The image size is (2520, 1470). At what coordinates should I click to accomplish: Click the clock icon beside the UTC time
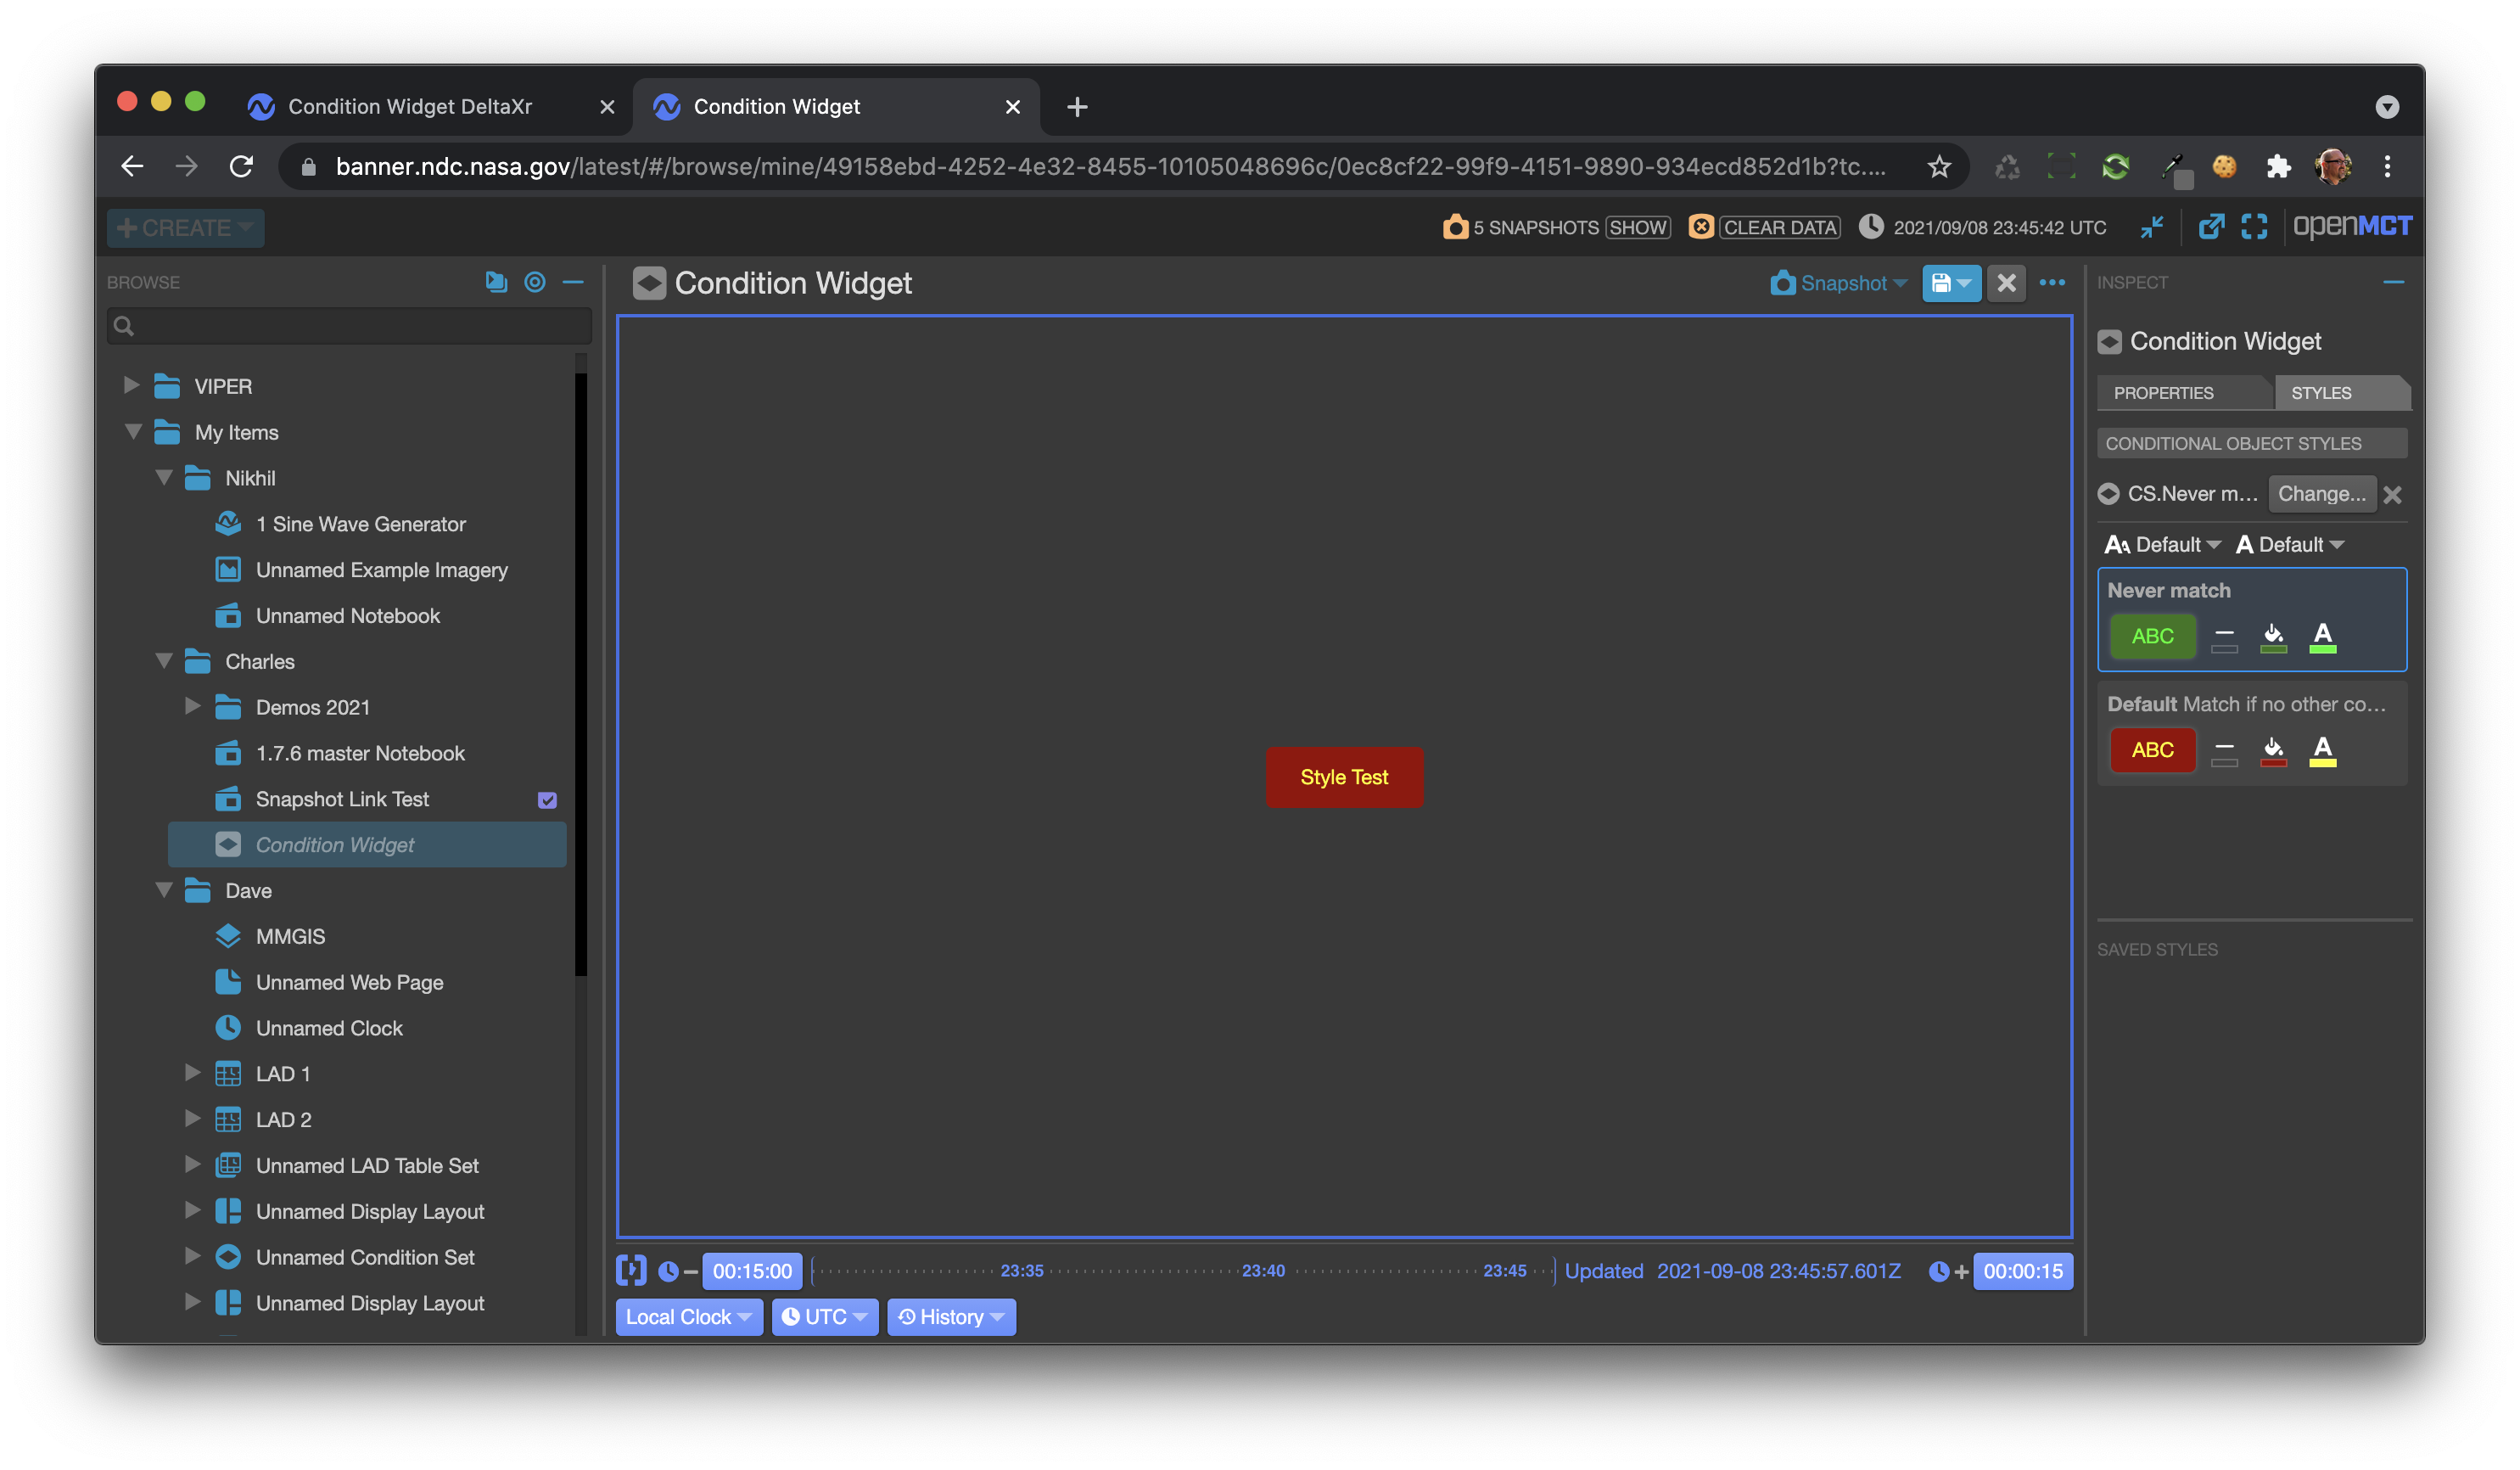(1872, 227)
